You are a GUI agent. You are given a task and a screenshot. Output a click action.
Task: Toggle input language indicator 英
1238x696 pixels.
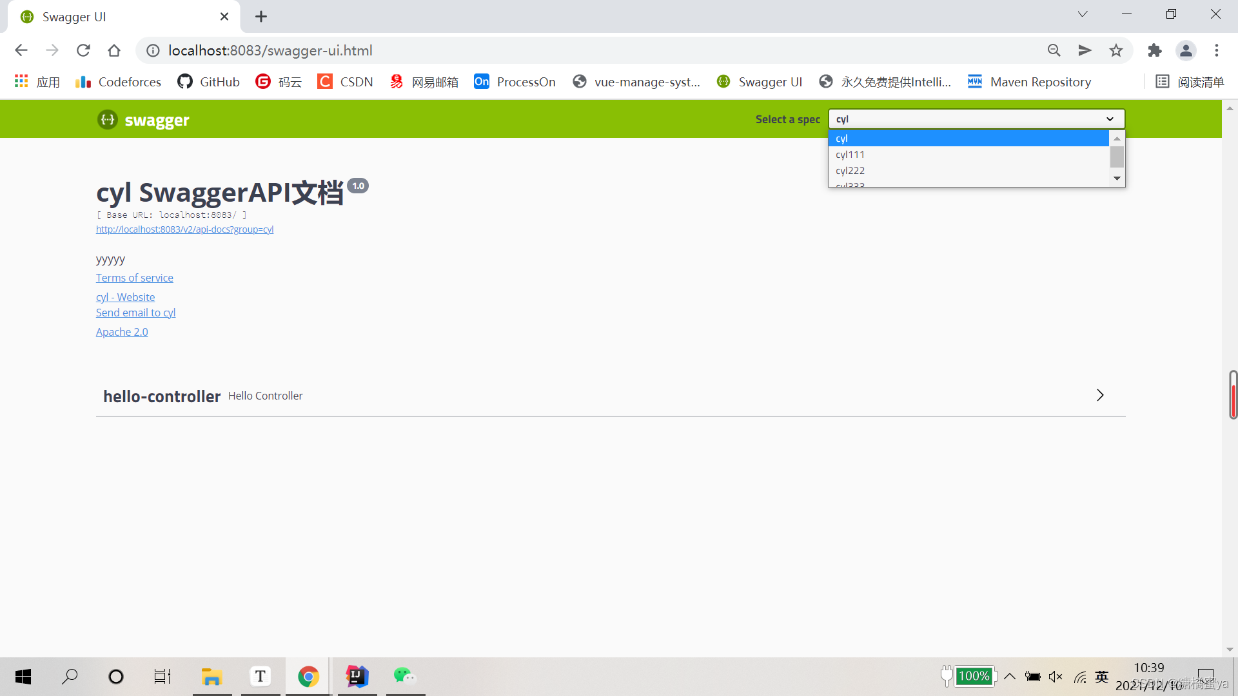pos(1101,677)
